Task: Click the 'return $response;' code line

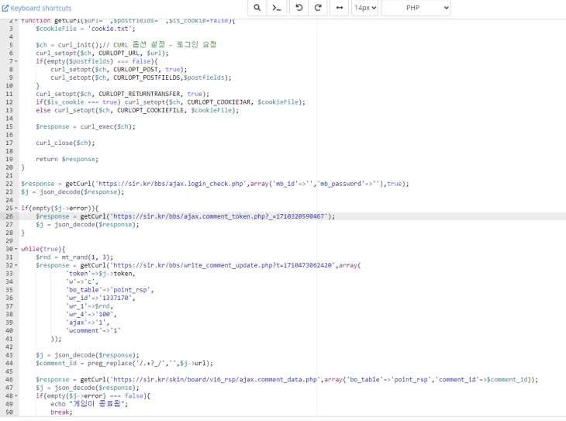Action: click(67, 159)
